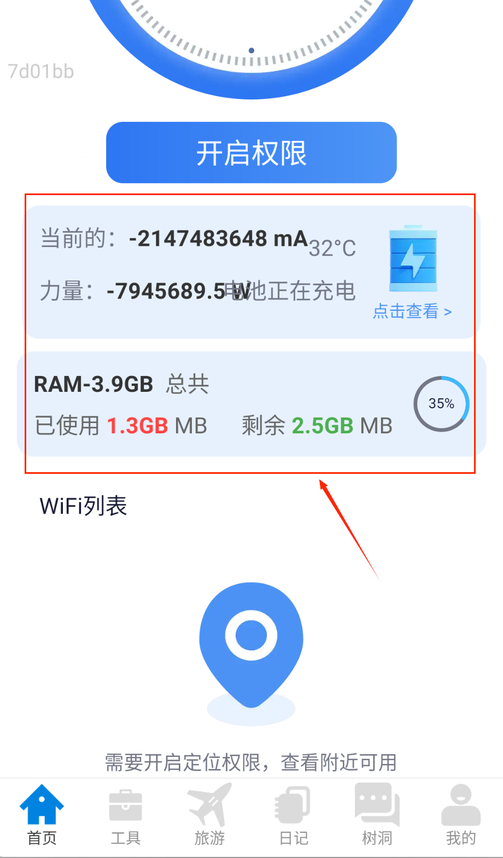Image resolution: width=503 pixels, height=858 pixels.
Task: Open the 点击查看 battery details link
Action: pyautogui.click(x=412, y=311)
